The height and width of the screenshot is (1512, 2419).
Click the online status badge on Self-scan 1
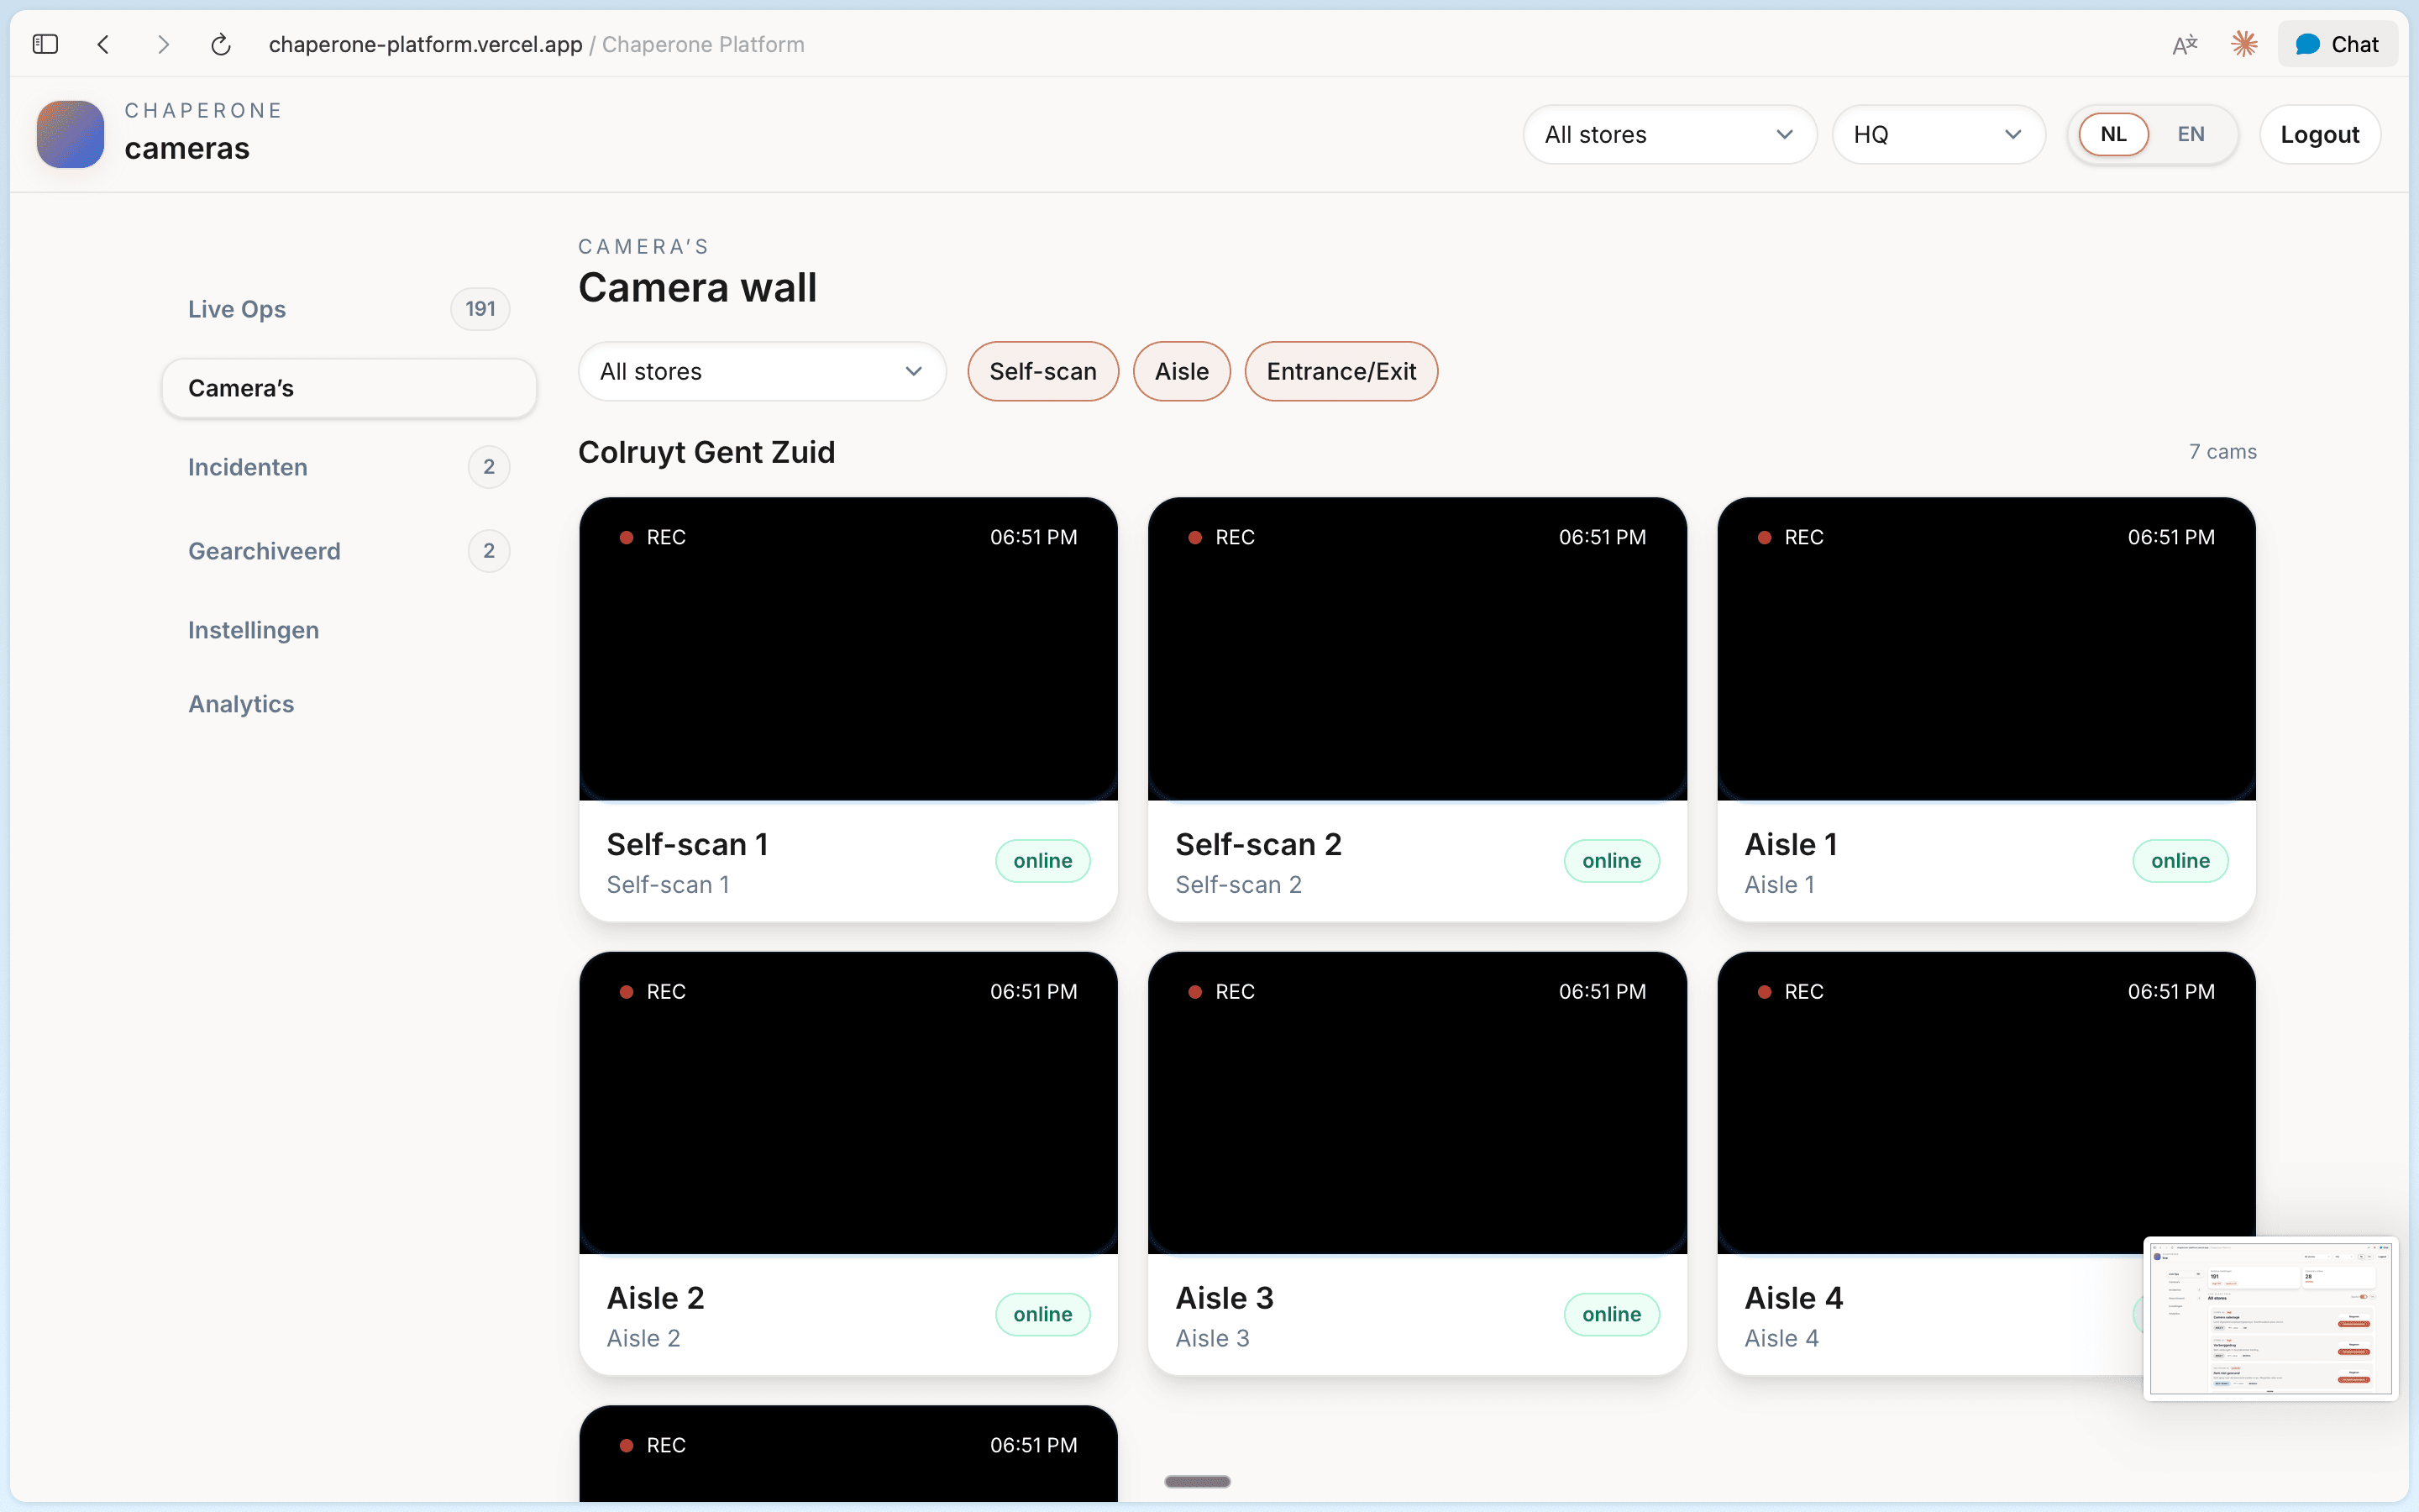tap(1042, 860)
